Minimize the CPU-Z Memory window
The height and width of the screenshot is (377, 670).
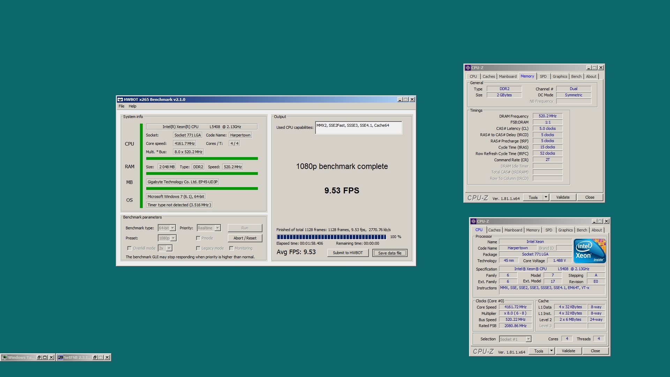[x=589, y=68]
